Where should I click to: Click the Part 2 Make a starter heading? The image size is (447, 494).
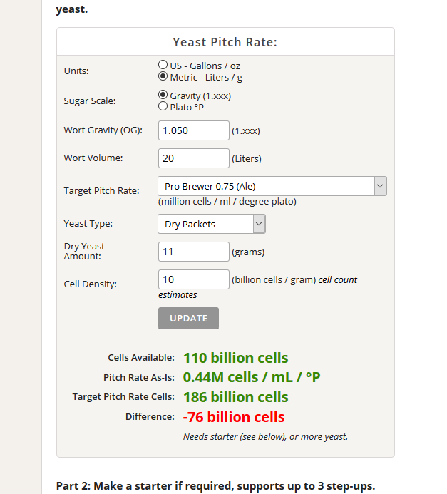pos(215,486)
